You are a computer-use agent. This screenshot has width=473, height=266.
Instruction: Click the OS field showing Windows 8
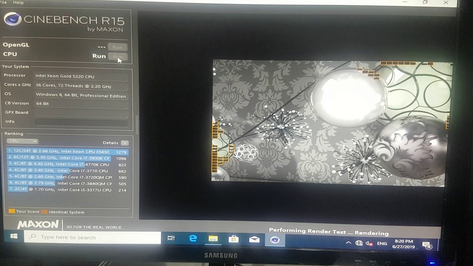tap(81, 96)
